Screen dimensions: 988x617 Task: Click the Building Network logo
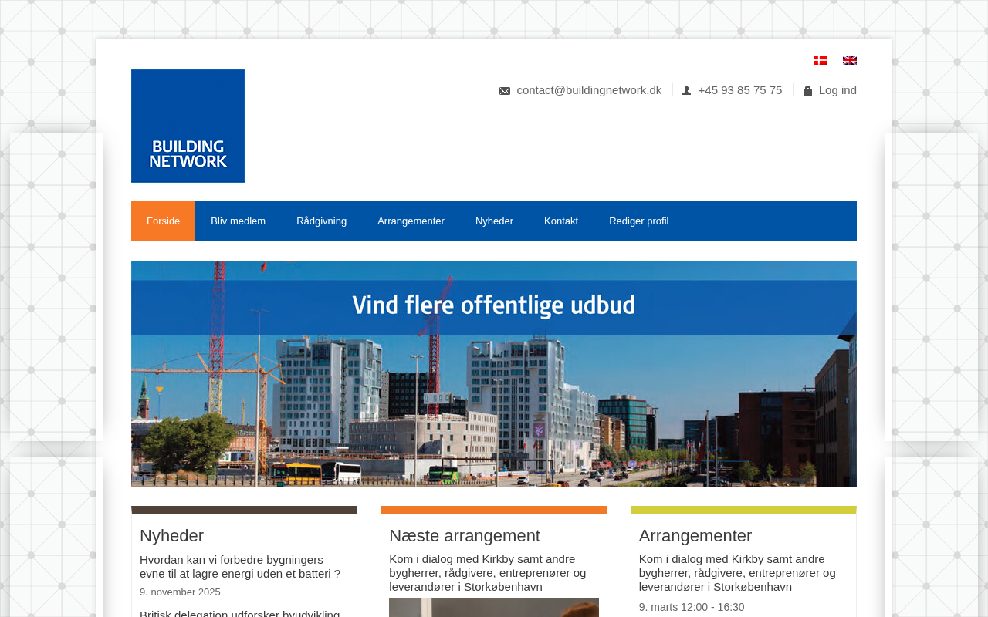click(188, 126)
